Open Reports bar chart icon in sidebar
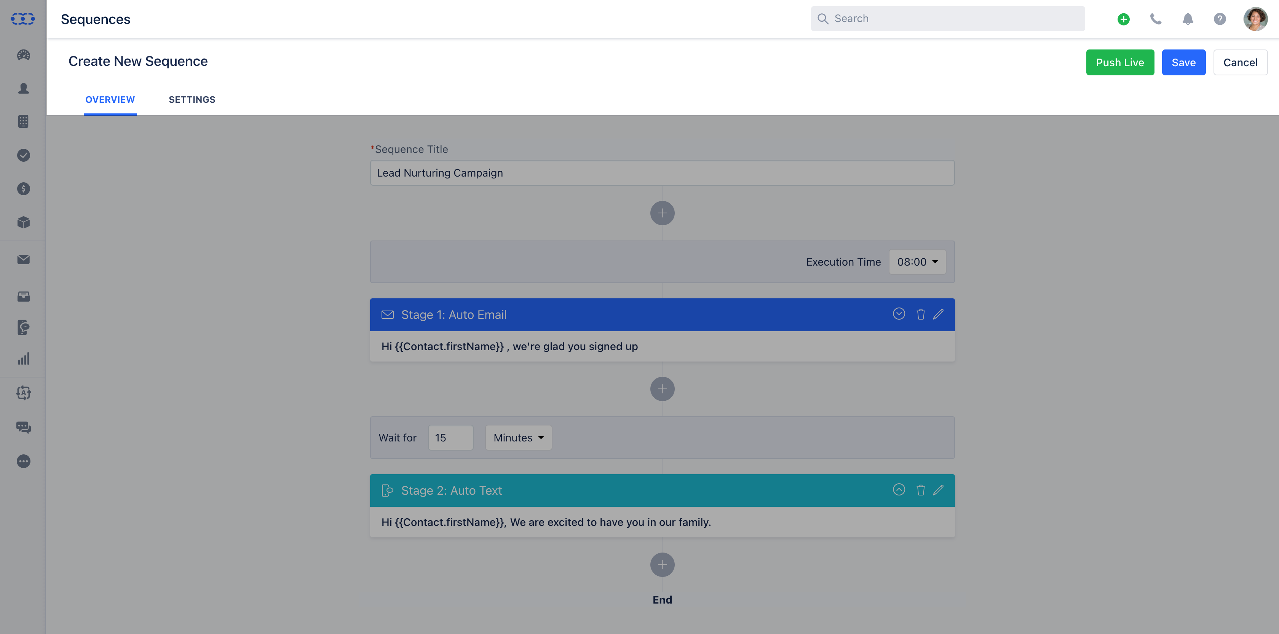This screenshot has height=634, width=1279. [23, 359]
